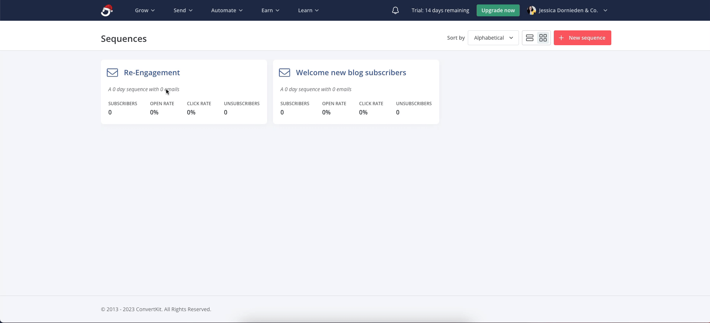
Task: Click the ConvertKit copyright footer text
Action: [x=156, y=309]
